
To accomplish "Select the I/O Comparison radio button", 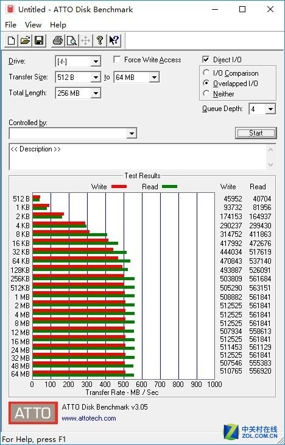I will (206, 73).
